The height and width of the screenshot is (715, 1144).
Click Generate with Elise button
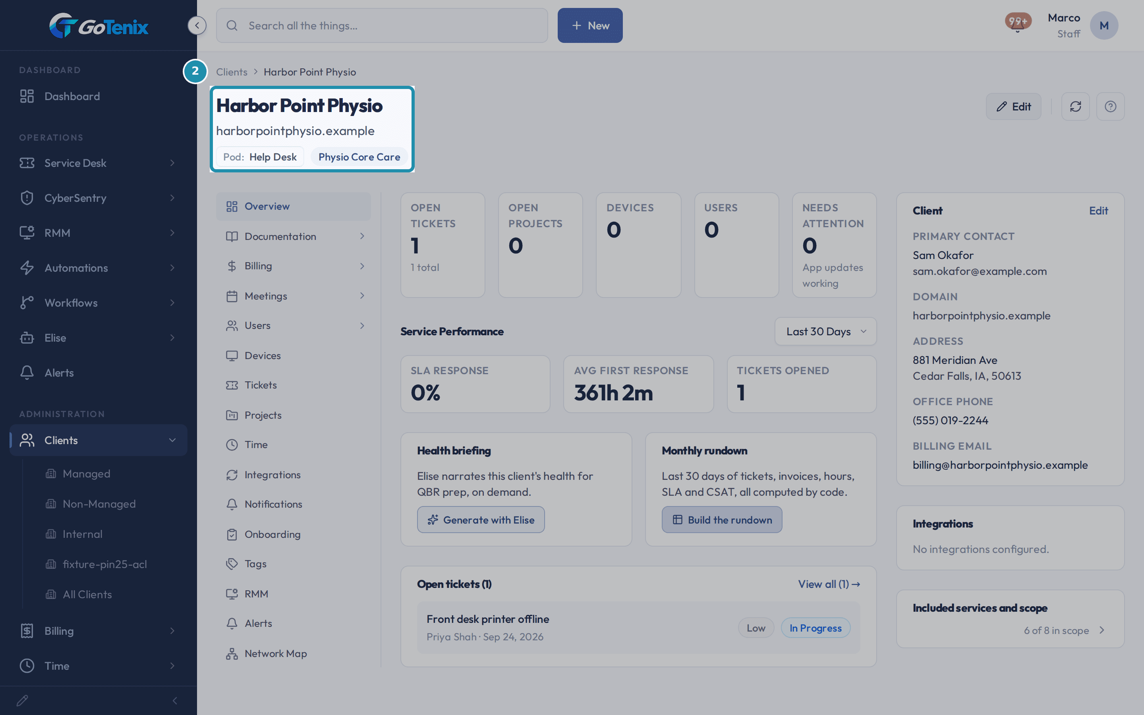481,520
